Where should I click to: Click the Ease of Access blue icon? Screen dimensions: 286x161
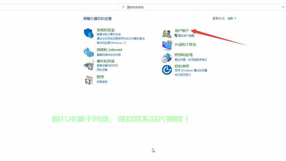tap(167, 70)
